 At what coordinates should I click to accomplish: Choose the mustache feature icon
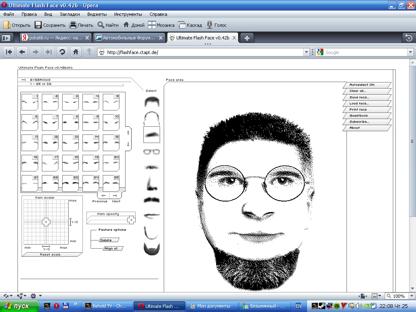coord(152,200)
